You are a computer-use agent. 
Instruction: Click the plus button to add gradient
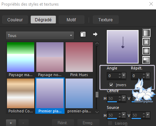[11, 123]
